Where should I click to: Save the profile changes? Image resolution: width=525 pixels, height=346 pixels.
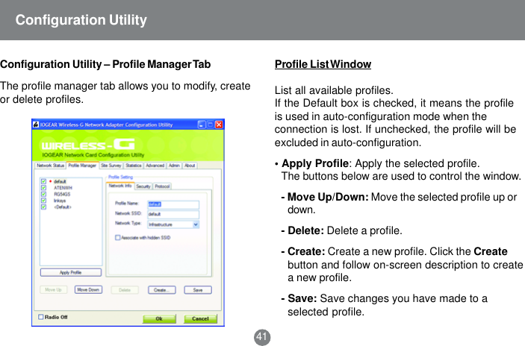(198, 290)
